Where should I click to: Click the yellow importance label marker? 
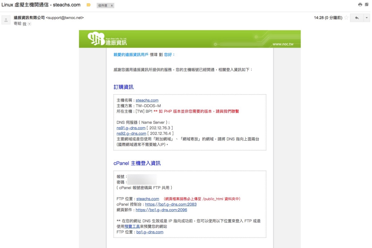89,5
